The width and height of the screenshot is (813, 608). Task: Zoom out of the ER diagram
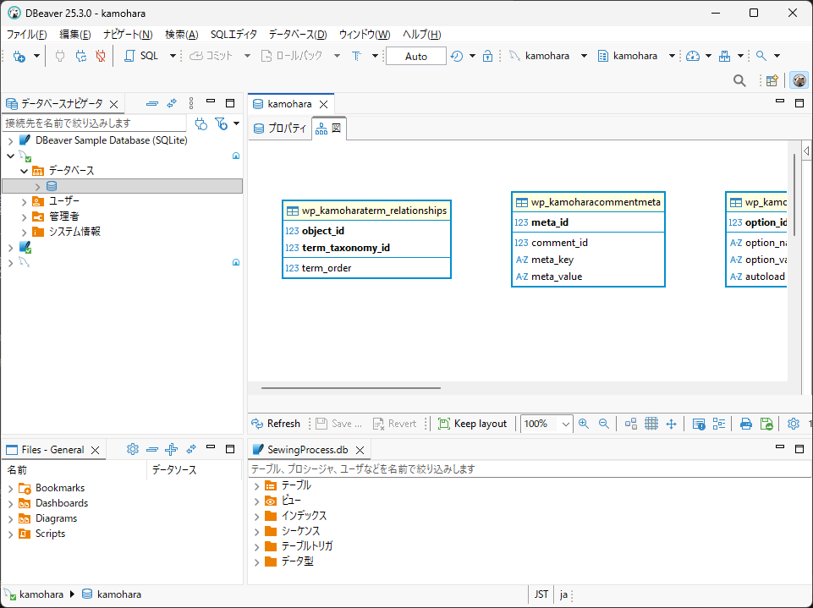(603, 424)
